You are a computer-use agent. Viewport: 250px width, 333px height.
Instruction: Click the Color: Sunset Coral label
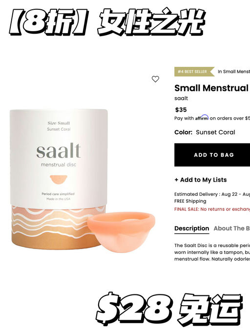click(205, 132)
